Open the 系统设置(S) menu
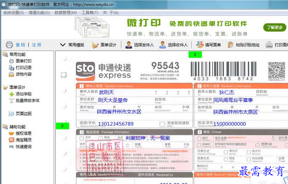288x184 pixels. 14,13
